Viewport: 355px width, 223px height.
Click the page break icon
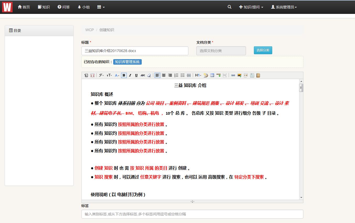pos(225,75)
